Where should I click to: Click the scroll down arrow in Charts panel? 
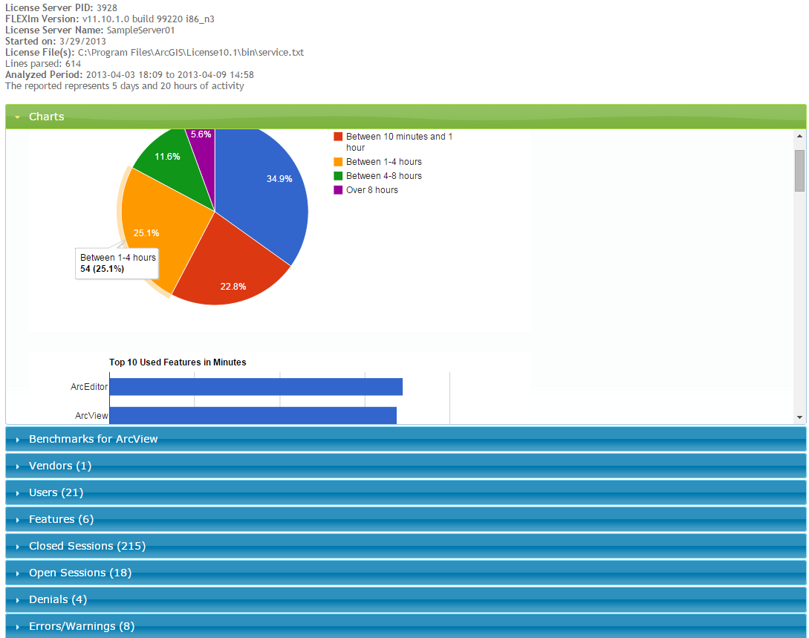point(799,418)
